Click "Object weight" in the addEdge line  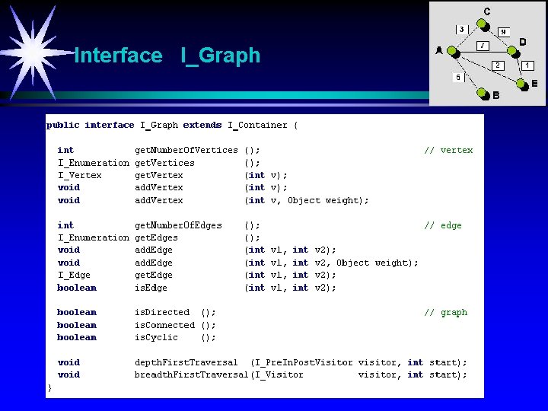click(x=372, y=263)
